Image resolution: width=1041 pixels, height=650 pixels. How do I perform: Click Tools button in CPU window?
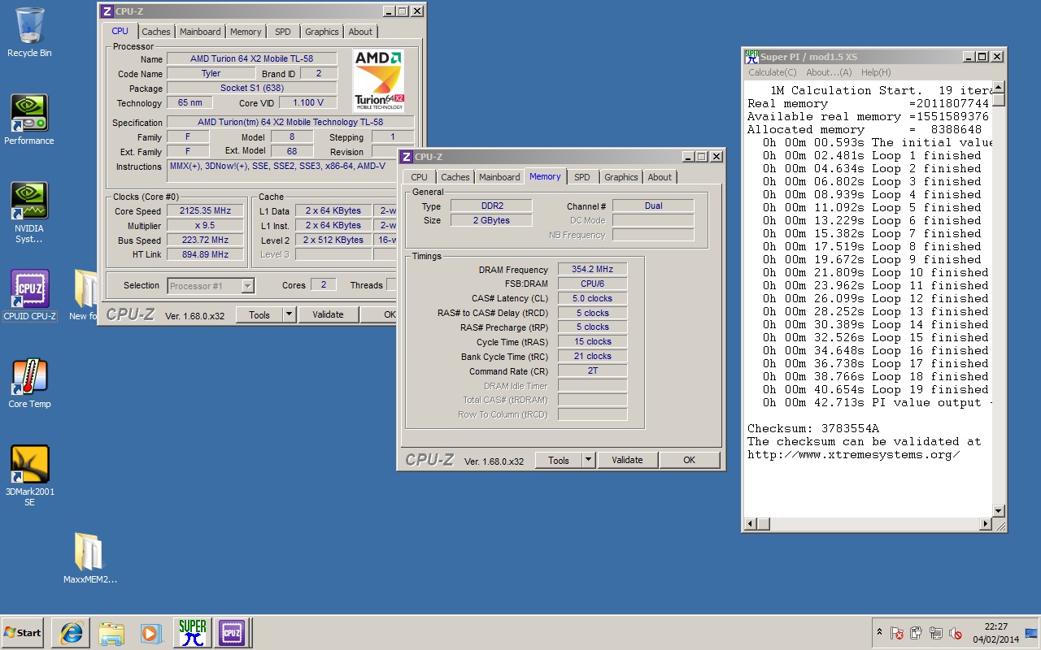(x=259, y=314)
